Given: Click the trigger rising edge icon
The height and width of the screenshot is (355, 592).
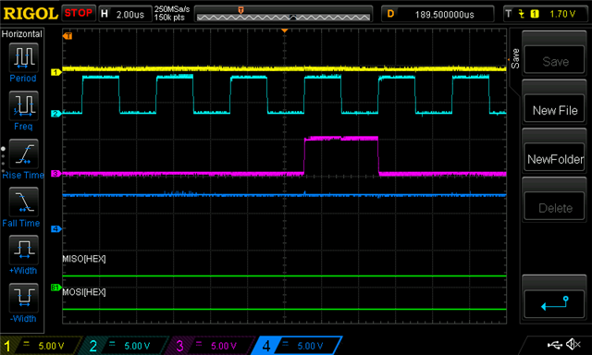Looking at the screenshot, I should pos(522,14).
